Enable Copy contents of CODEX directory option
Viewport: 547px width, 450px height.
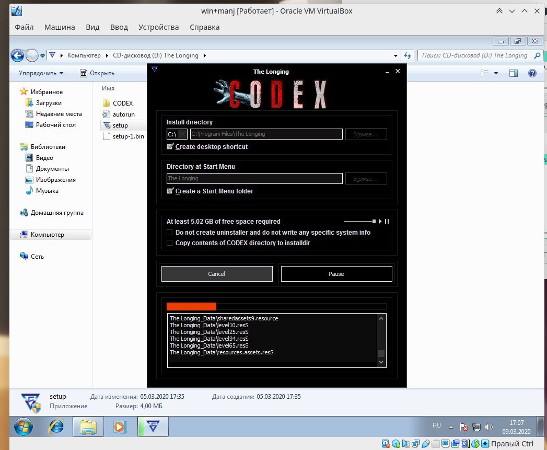(170, 243)
